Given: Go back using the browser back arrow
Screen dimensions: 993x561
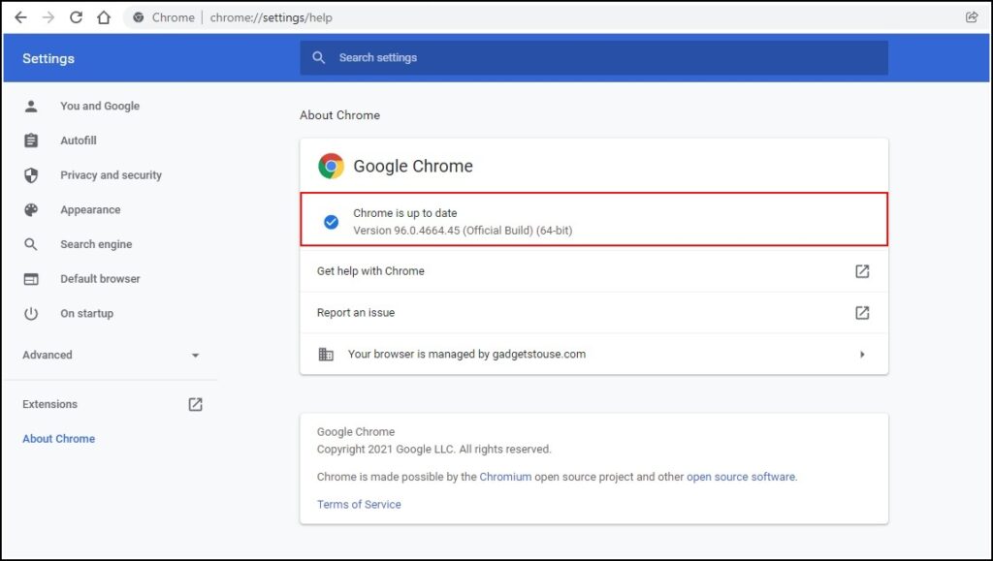Looking at the screenshot, I should coord(21,17).
